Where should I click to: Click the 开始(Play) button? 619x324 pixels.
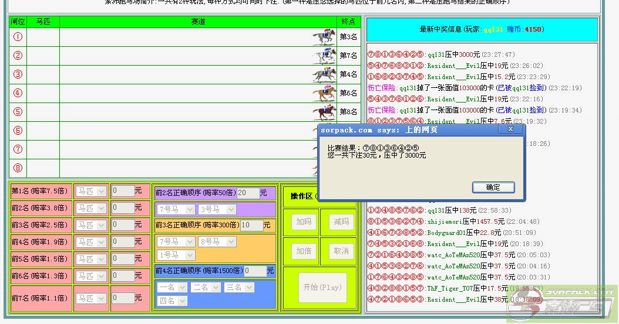coord(322,288)
